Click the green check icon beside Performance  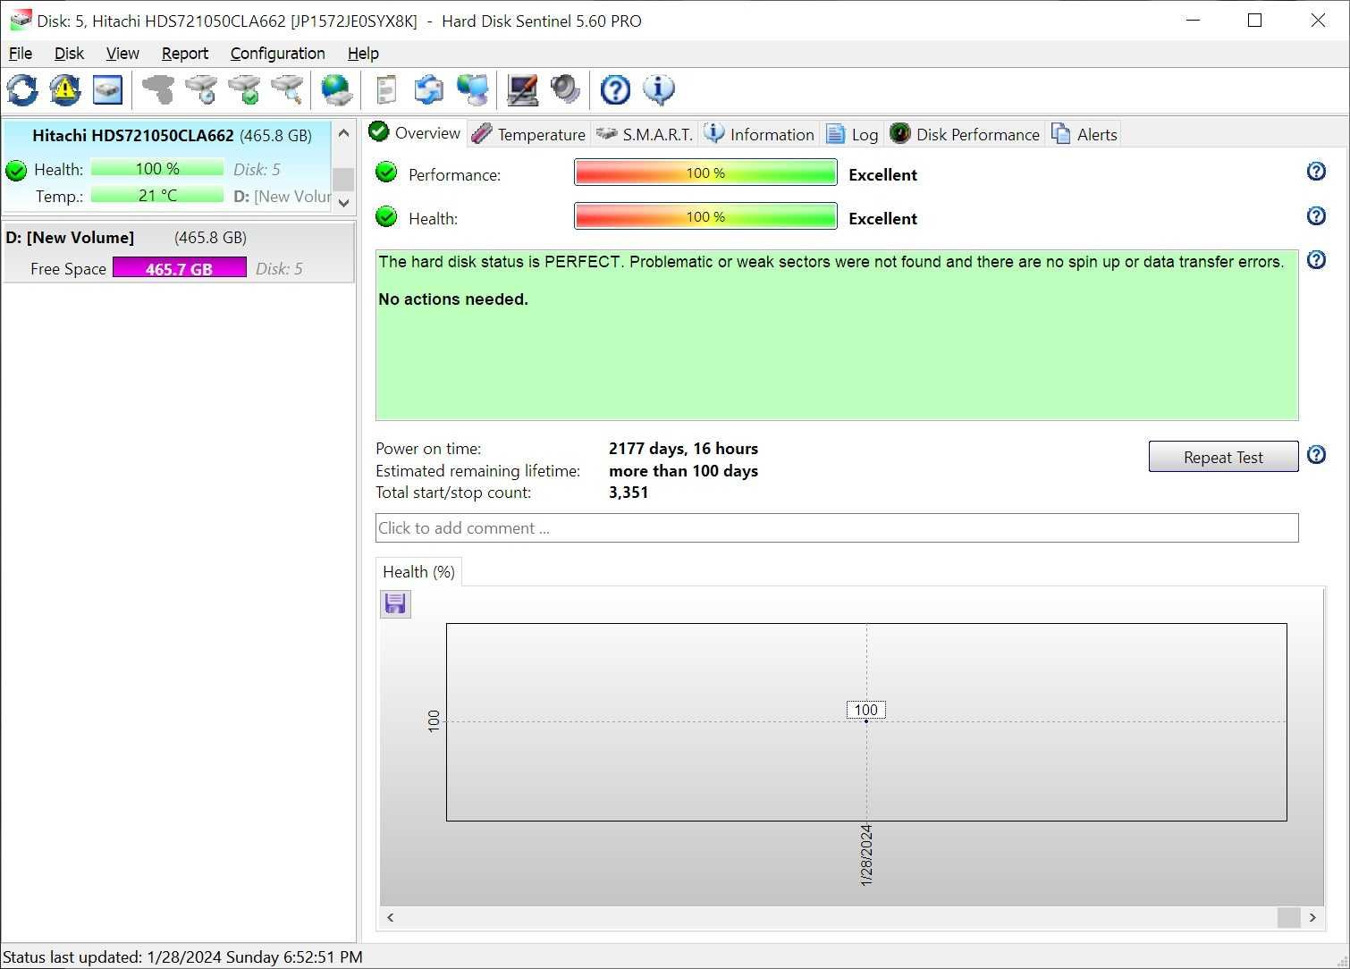pyautogui.click(x=386, y=172)
